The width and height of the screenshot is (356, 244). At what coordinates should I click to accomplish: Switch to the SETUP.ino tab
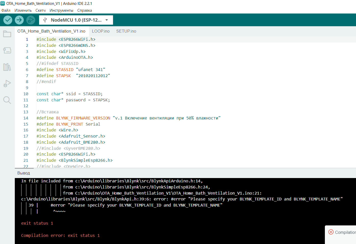126,31
